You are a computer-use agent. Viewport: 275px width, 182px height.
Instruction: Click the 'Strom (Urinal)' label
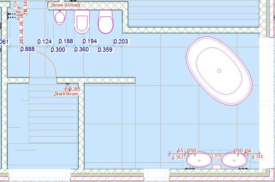coord(65,6)
